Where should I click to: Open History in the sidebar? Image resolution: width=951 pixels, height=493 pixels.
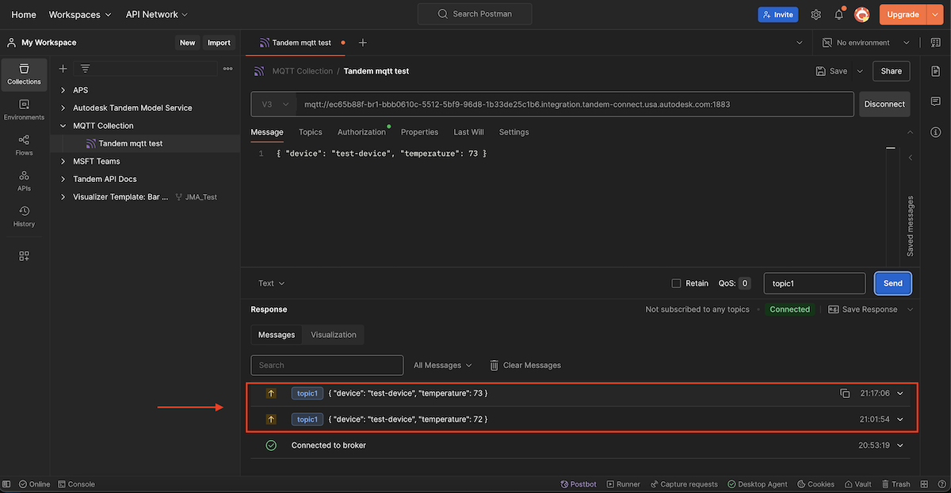(x=24, y=216)
